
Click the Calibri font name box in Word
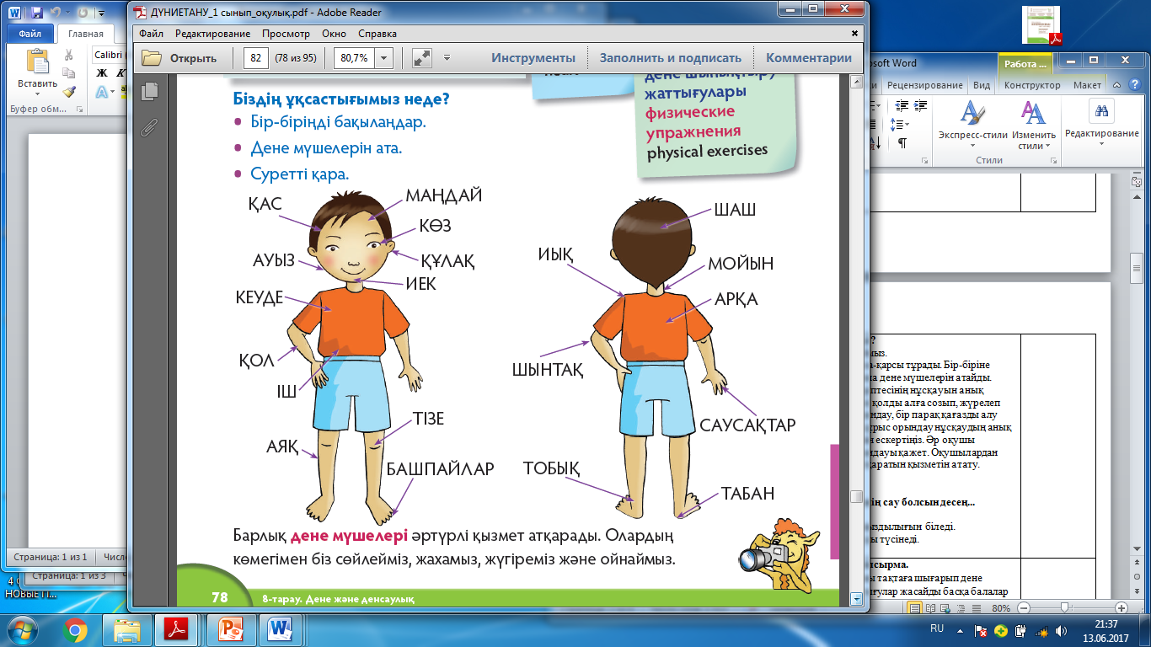point(110,55)
